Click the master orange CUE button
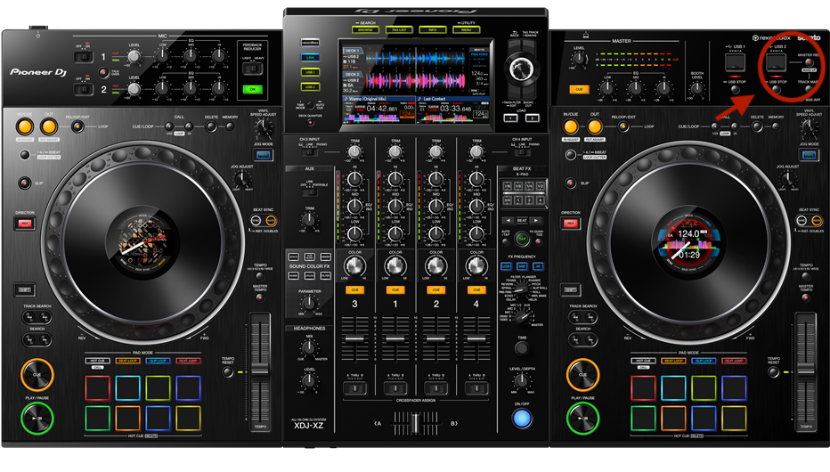830x472 pixels. (x=579, y=89)
